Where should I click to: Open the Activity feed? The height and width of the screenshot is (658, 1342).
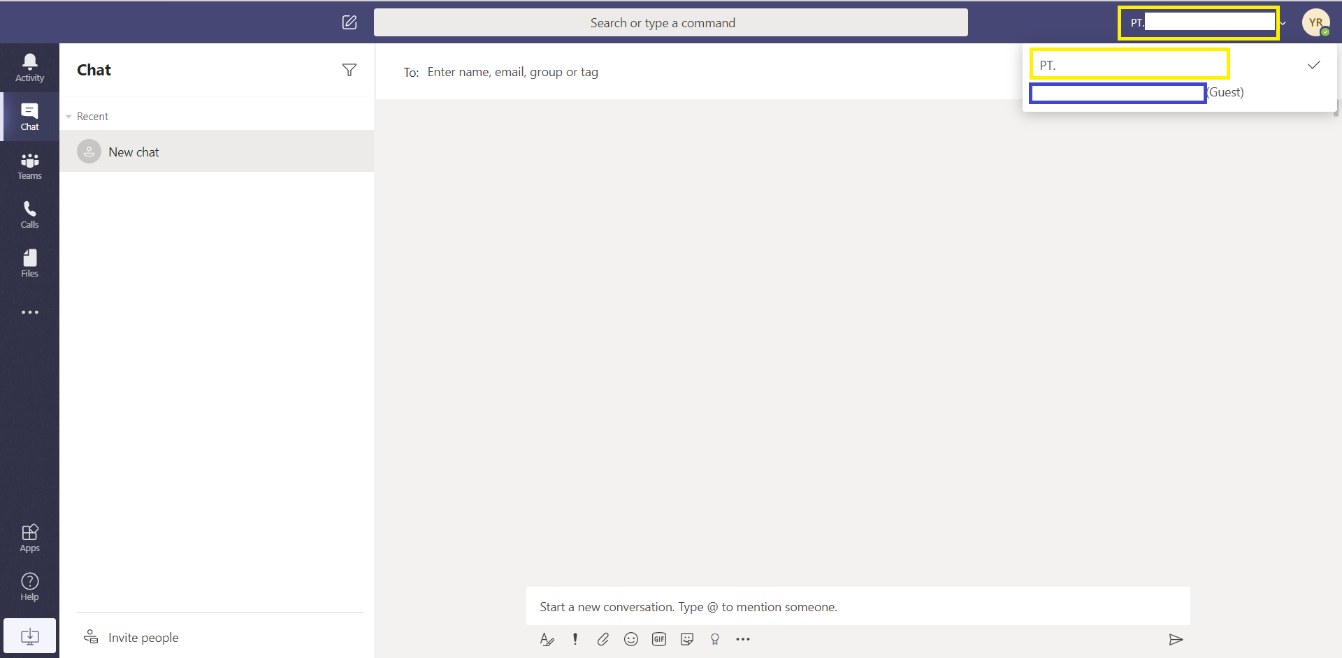click(x=29, y=68)
